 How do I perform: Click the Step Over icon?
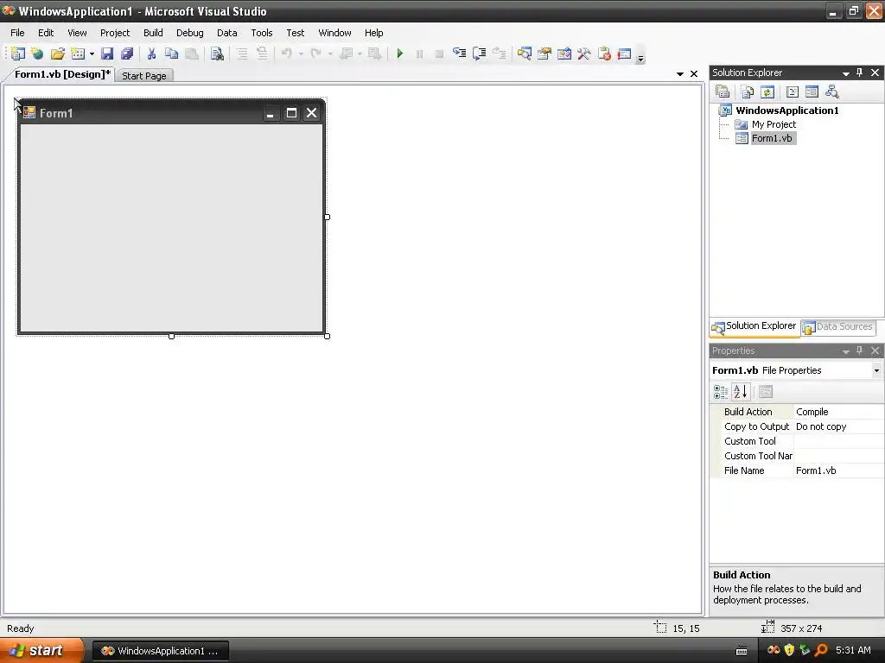[x=479, y=54]
